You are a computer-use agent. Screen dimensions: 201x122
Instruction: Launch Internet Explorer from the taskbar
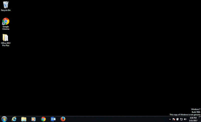[14, 119]
